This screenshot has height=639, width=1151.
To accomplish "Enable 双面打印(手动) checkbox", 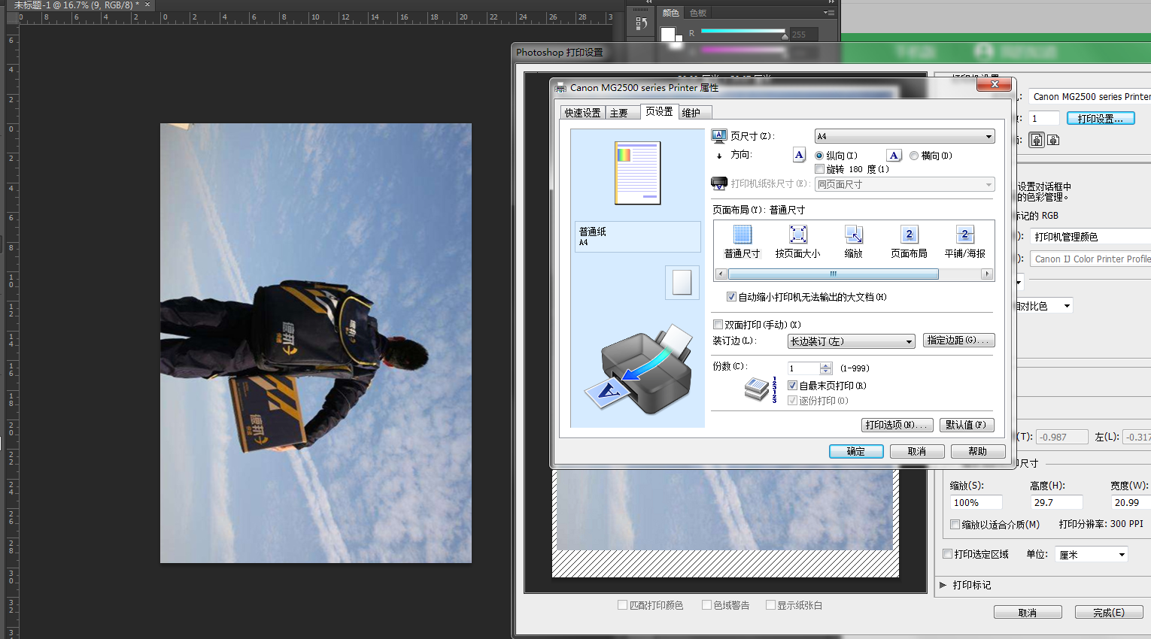I will coord(718,325).
